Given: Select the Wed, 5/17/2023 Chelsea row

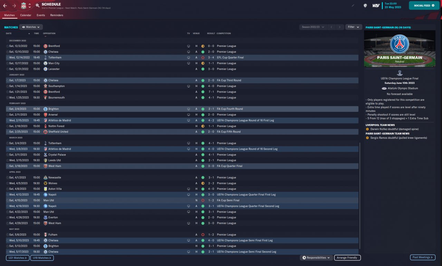Looking at the screenshot, I should pos(182,252).
